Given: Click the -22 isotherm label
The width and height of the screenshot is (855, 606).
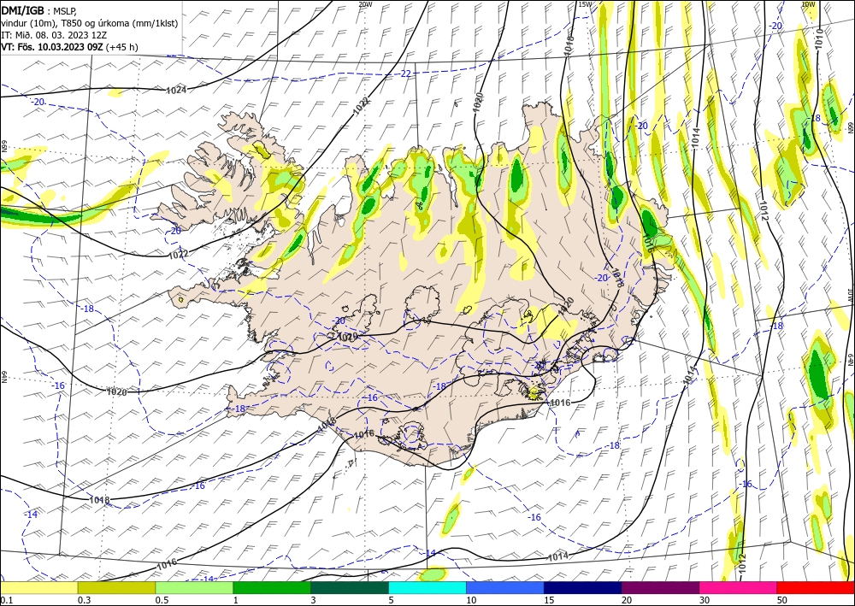Looking at the screenshot, I should [405, 74].
